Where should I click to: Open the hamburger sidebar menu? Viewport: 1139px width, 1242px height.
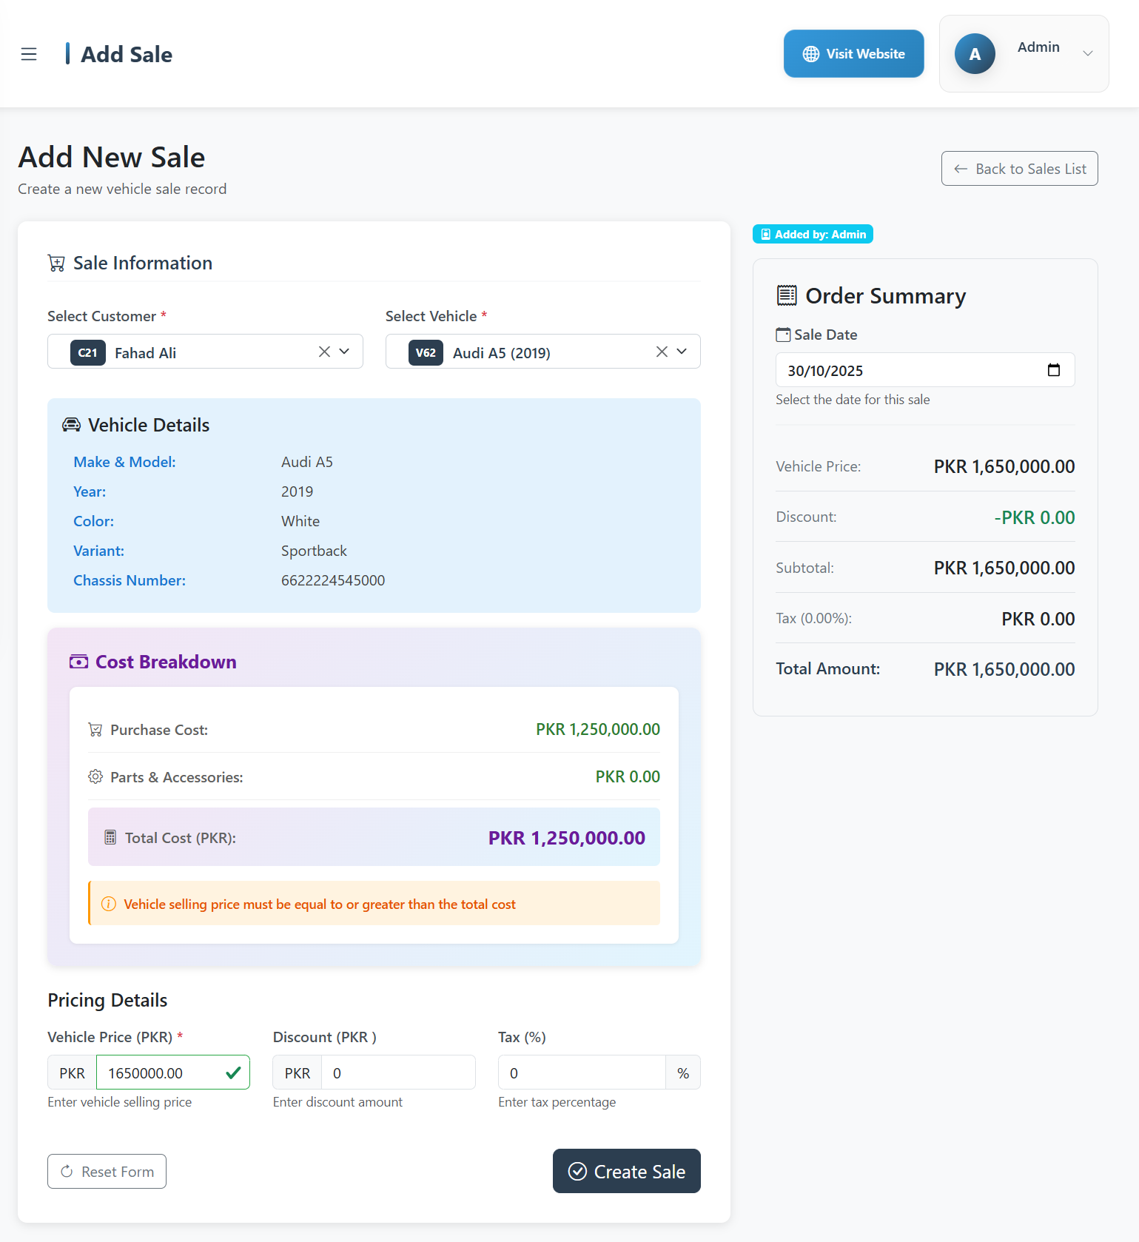coord(29,54)
